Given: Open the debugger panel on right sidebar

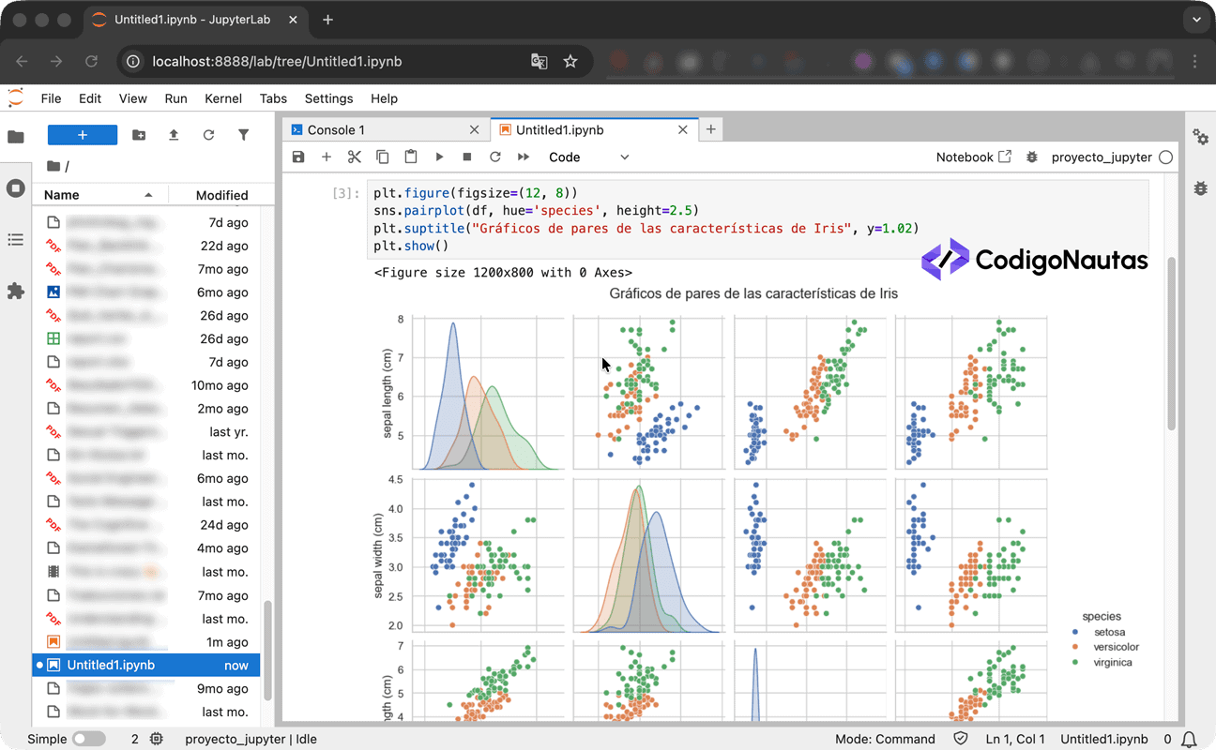Looking at the screenshot, I should coord(1201,188).
